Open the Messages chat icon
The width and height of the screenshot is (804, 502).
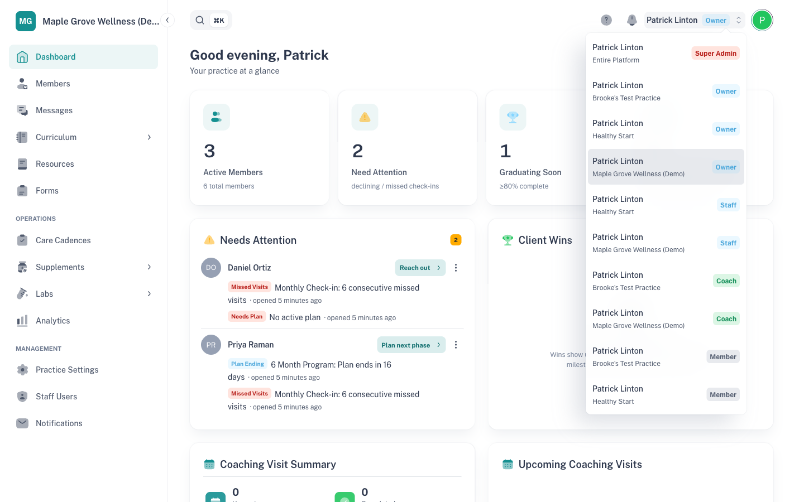tap(22, 110)
